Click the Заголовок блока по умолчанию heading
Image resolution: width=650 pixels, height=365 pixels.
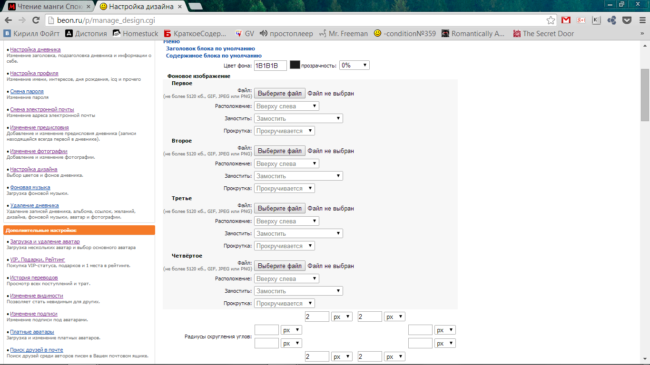[x=210, y=48]
